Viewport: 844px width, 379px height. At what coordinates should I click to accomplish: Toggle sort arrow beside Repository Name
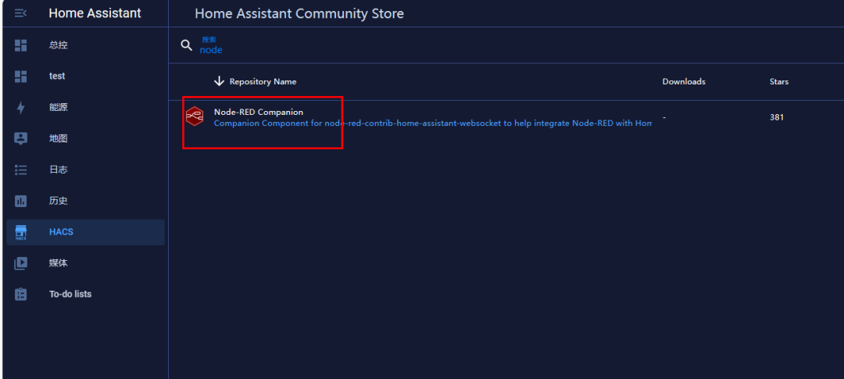point(219,81)
